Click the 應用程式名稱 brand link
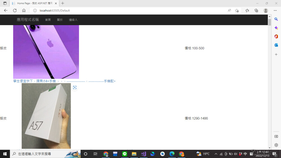Viewport: 281px width, 158px height. click(x=28, y=20)
